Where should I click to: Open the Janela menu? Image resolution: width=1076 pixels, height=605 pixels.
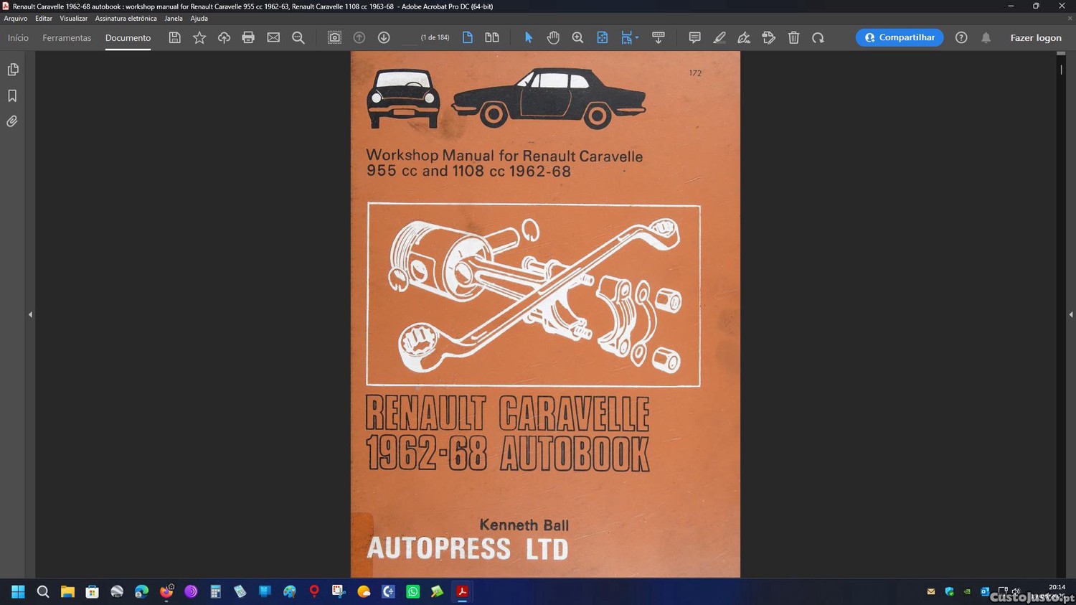coord(174,19)
